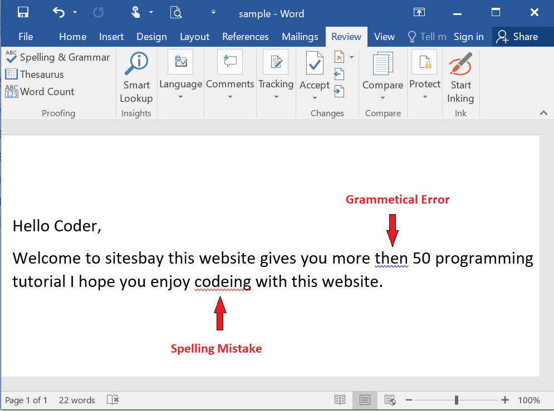The height and width of the screenshot is (411, 554).
Task: Switch to Print Layout view
Action: click(x=365, y=400)
